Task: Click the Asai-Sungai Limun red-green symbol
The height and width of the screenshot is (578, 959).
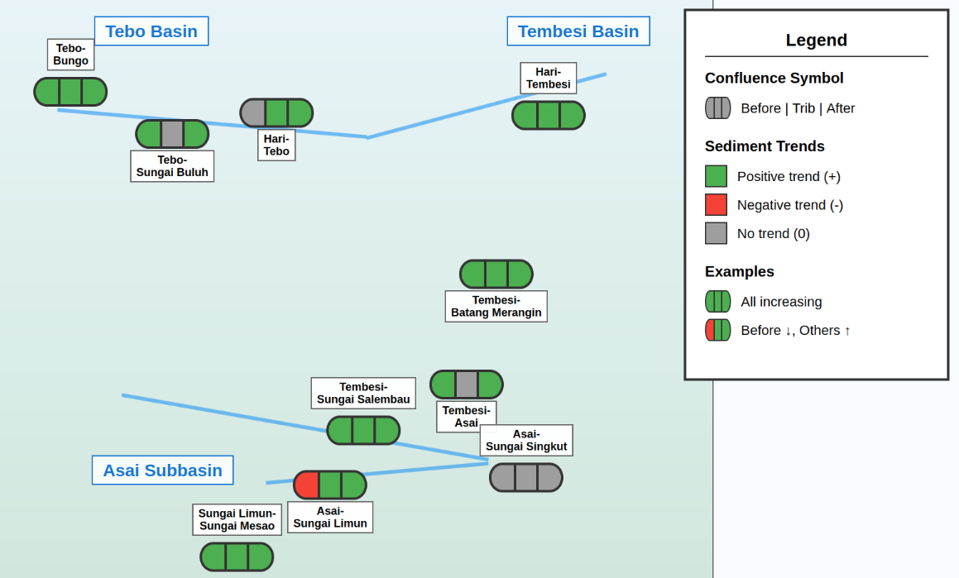Action: click(x=330, y=485)
